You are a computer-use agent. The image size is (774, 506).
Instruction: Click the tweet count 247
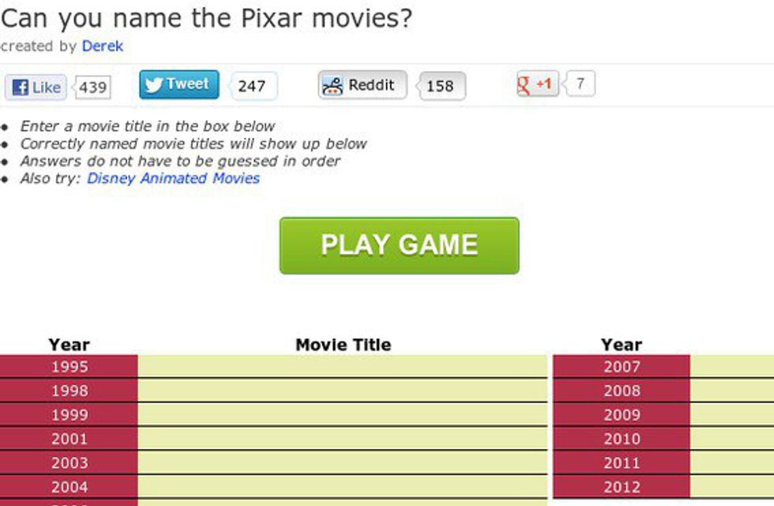(x=252, y=86)
